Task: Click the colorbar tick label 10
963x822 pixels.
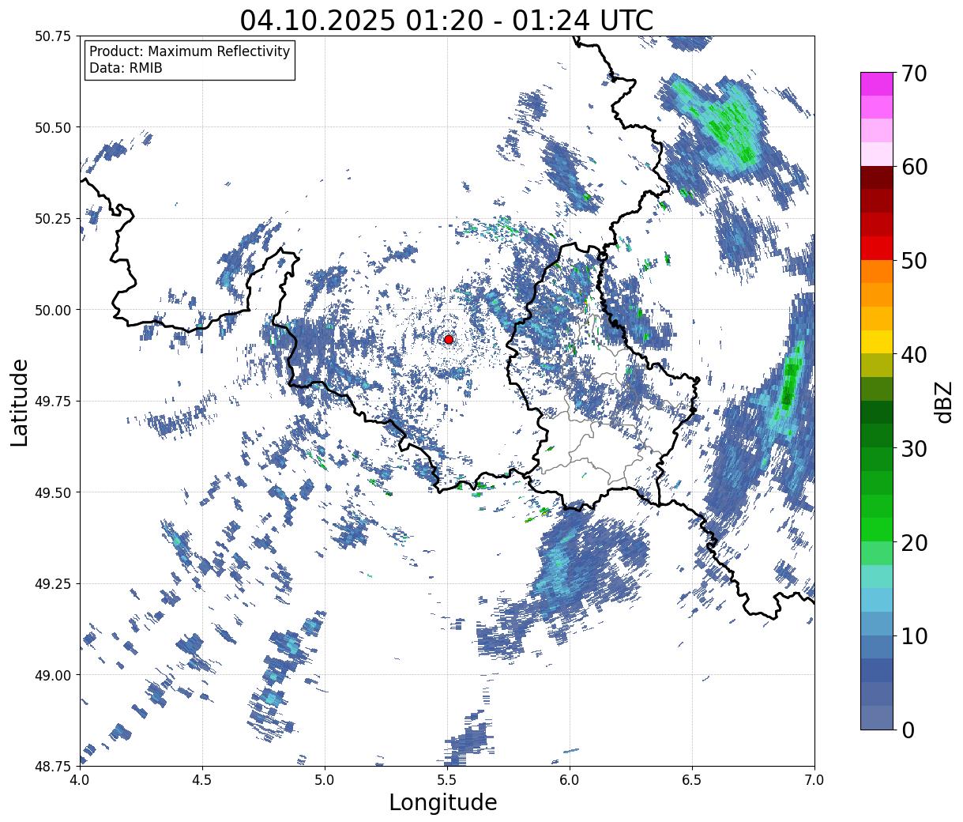Action: tap(913, 636)
